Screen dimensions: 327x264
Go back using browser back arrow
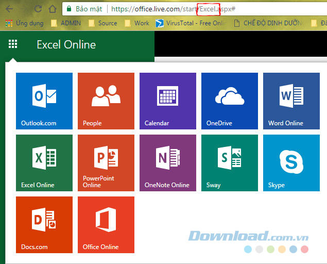click(x=9, y=9)
